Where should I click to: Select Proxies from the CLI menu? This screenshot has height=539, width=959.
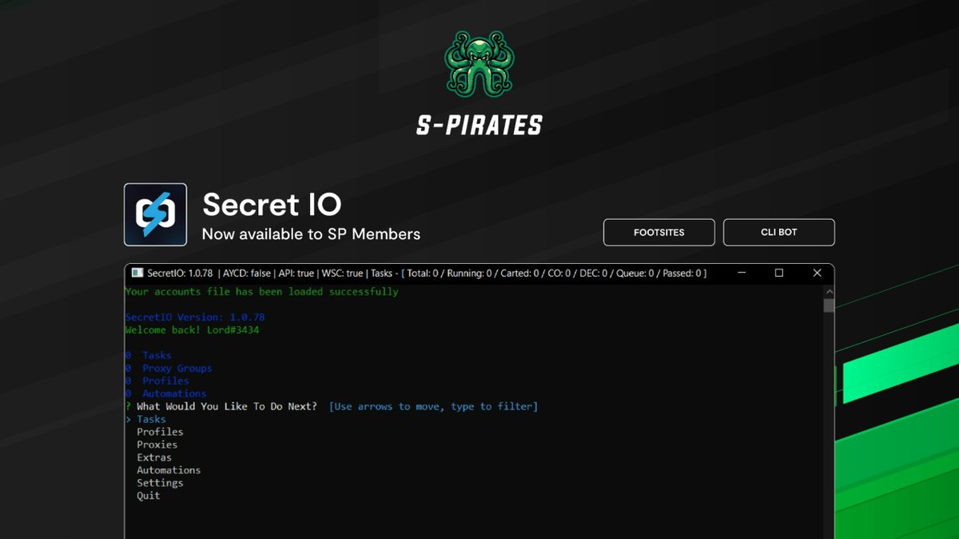(157, 444)
